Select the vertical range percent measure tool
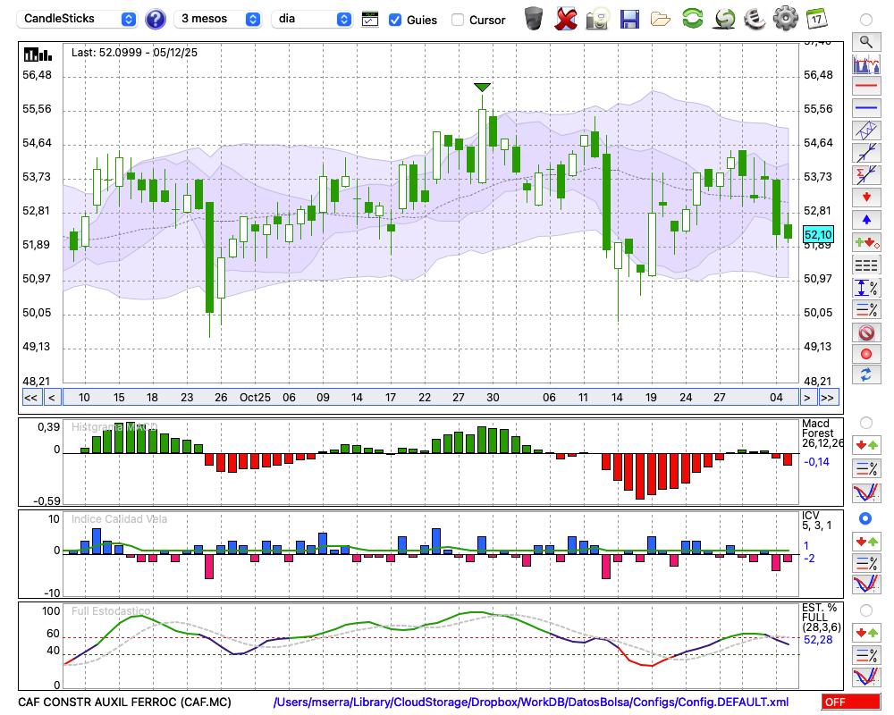 [x=866, y=288]
